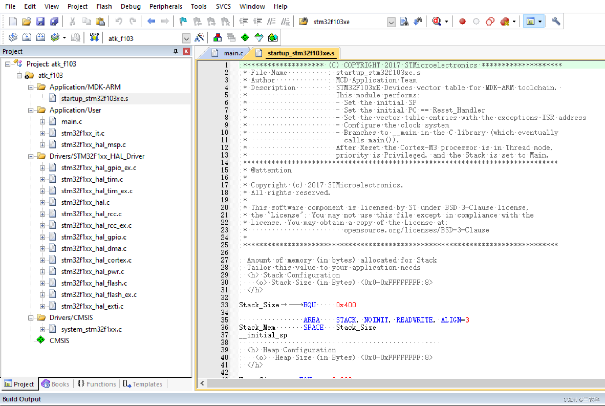Toggle the comment selection tool

[272, 21]
